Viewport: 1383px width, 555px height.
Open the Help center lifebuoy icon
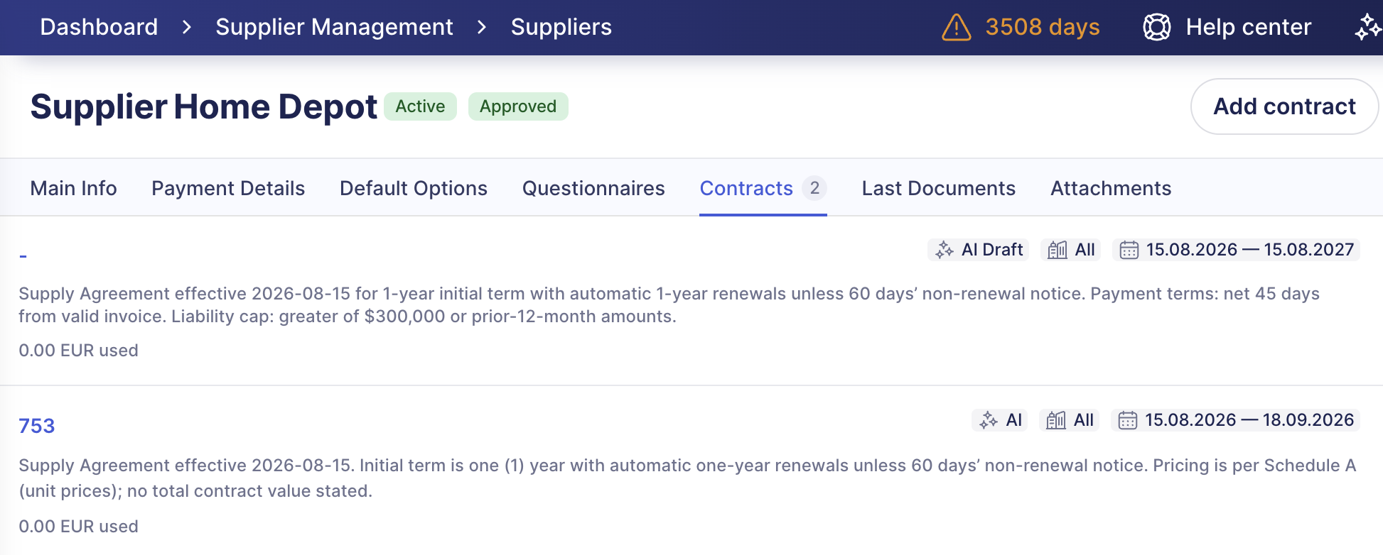pos(1156,28)
